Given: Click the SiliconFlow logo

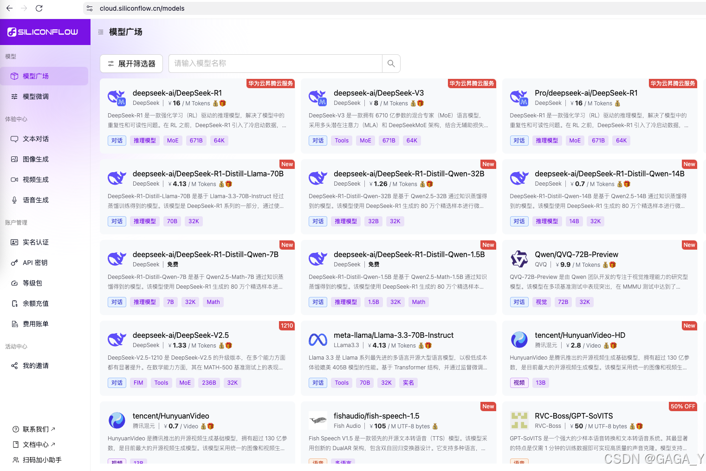Looking at the screenshot, I should [43, 32].
